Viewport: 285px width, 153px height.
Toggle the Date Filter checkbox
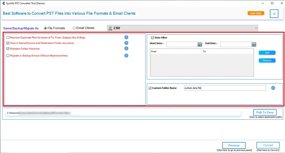click(x=152, y=38)
